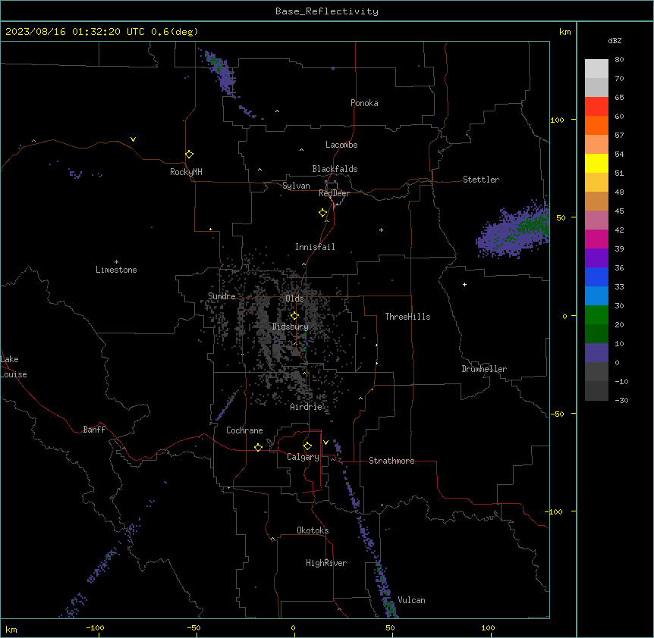Click the Lacombe town label

click(x=341, y=145)
